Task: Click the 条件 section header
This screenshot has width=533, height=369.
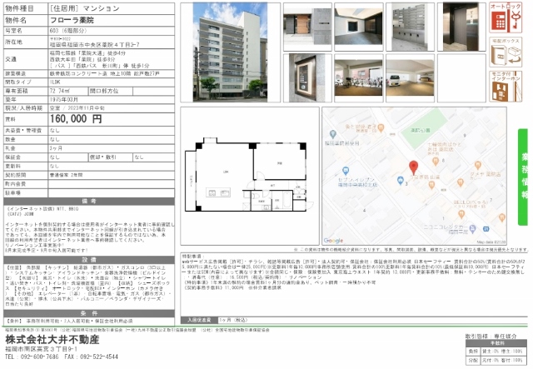Action: (89, 313)
